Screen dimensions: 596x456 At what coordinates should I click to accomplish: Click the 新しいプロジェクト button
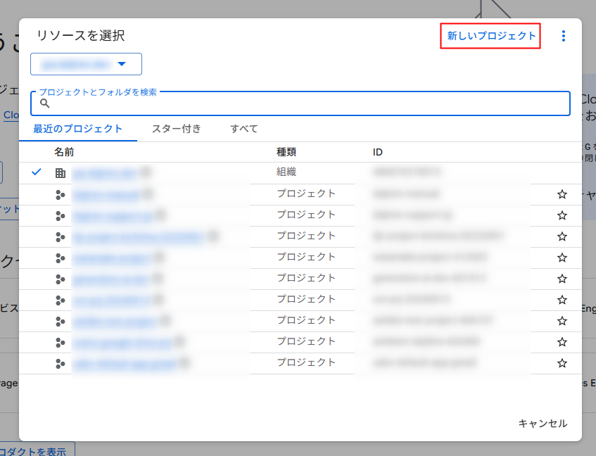pos(490,36)
